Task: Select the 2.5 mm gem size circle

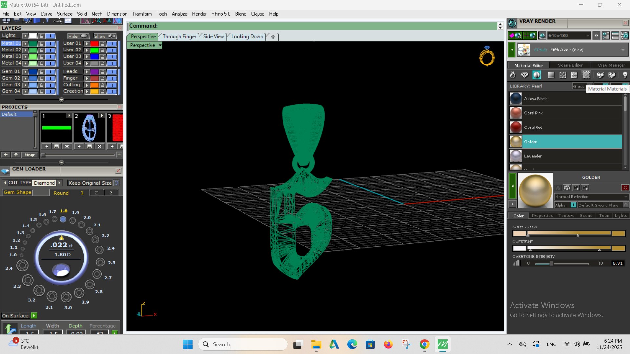Action: click(100, 262)
